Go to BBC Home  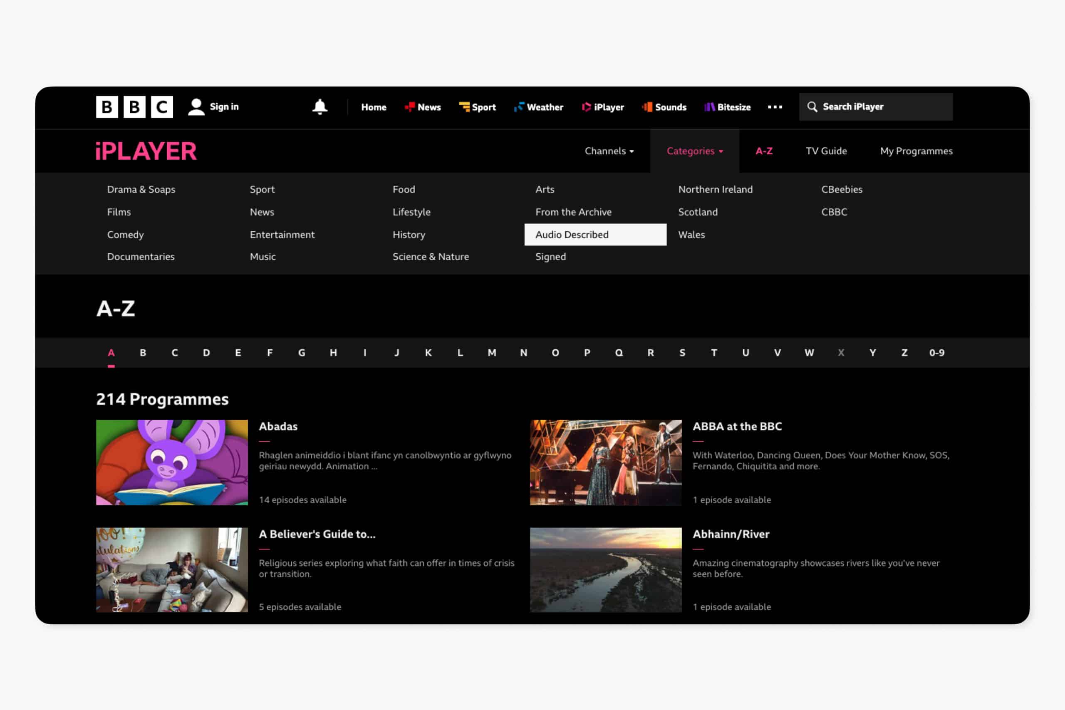(374, 107)
